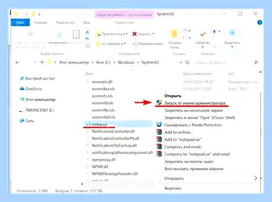This screenshot has width=272, height=202.
Task: Go up one folder level arrow
Action: click(x=42, y=62)
